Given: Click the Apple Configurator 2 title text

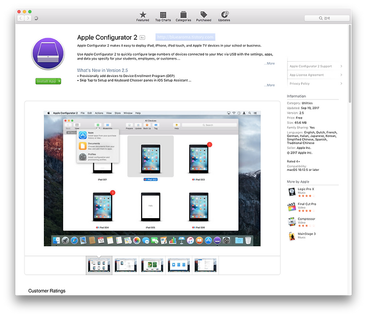Looking at the screenshot, I should [x=107, y=37].
